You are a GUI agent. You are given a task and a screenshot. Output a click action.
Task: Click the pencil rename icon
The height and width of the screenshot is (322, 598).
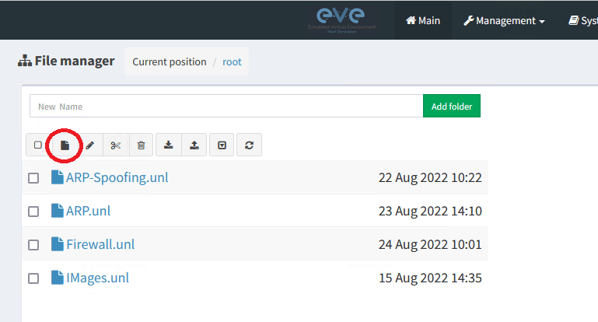point(90,145)
